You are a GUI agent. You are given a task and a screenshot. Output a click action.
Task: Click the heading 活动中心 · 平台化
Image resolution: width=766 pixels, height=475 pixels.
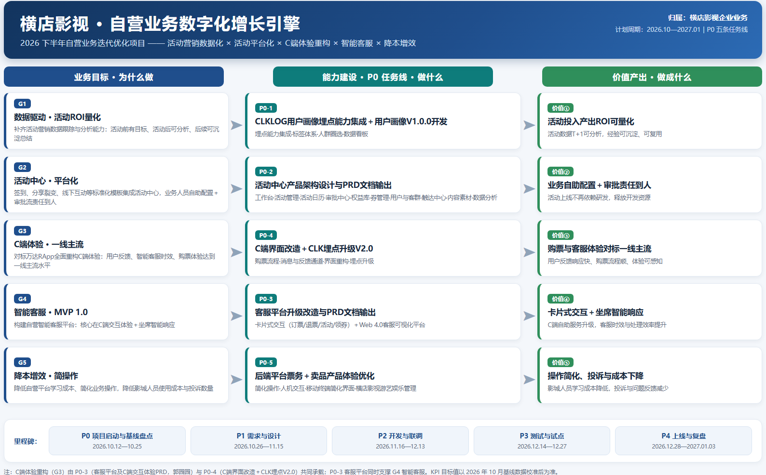tap(46, 181)
